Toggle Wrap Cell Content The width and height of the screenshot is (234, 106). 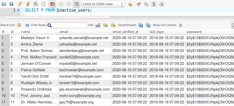coord(181,25)
